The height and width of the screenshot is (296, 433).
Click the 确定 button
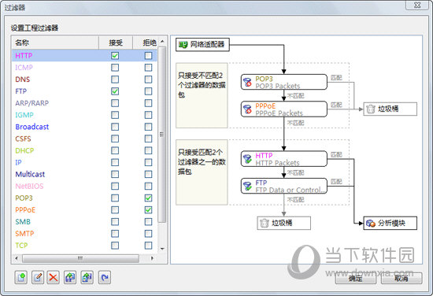[356, 279]
